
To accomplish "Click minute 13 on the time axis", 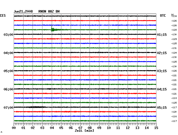I will point(137,128).
